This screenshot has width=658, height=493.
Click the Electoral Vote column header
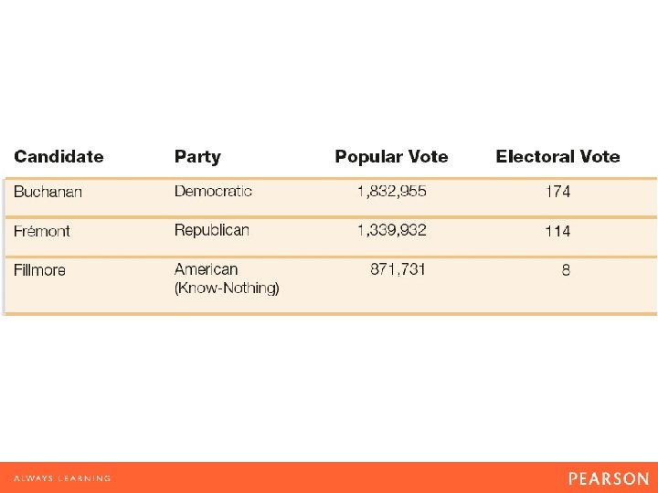pos(557,156)
